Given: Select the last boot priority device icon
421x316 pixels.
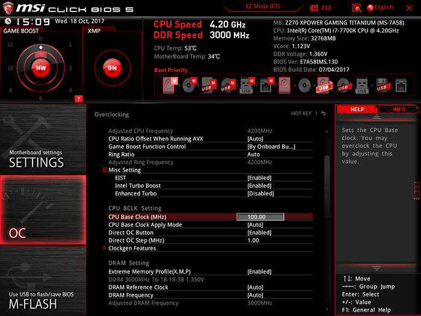Looking at the screenshot, I should pyautogui.click(x=401, y=86).
